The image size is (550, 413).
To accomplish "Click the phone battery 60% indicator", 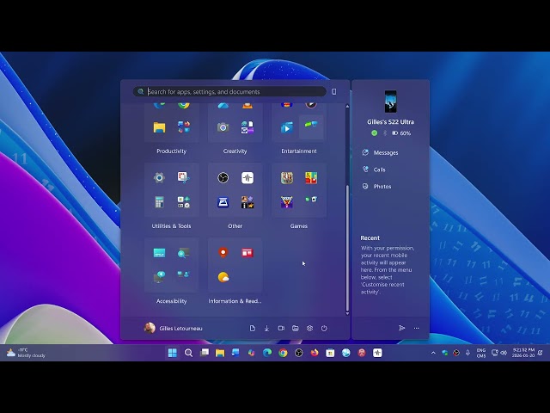I will pyautogui.click(x=401, y=133).
